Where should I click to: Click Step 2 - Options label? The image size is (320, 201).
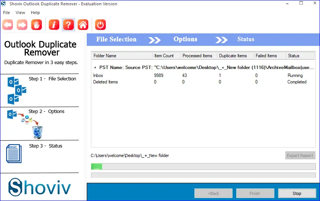click(46, 111)
